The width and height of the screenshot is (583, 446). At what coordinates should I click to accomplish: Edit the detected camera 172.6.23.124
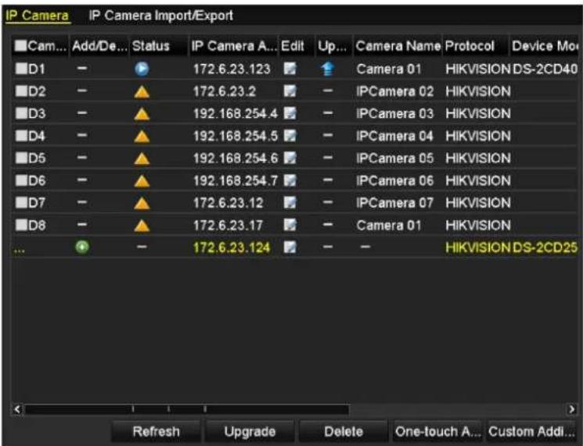290,247
